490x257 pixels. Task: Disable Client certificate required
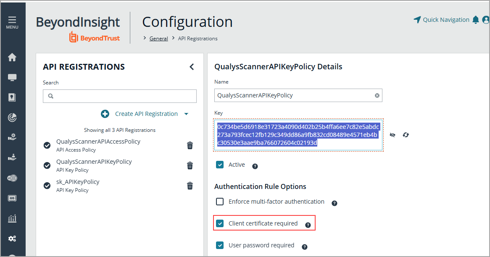click(220, 223)
